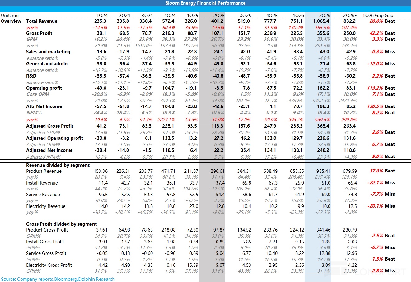
Task: Click the '42.2% Beat' gap cell
Action: pyautogui.click(x=382, y=33)
